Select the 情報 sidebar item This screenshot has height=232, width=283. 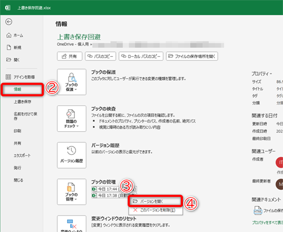pos(22,89)
